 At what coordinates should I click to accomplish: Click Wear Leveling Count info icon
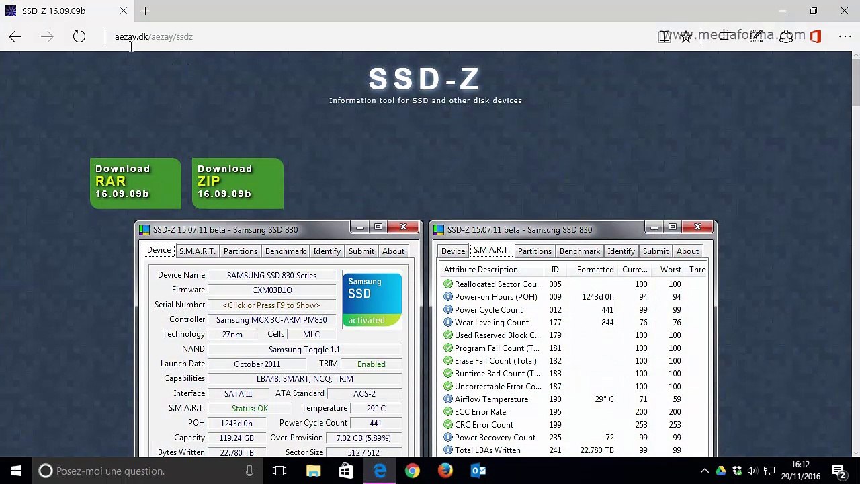click(x=448, y=323)
